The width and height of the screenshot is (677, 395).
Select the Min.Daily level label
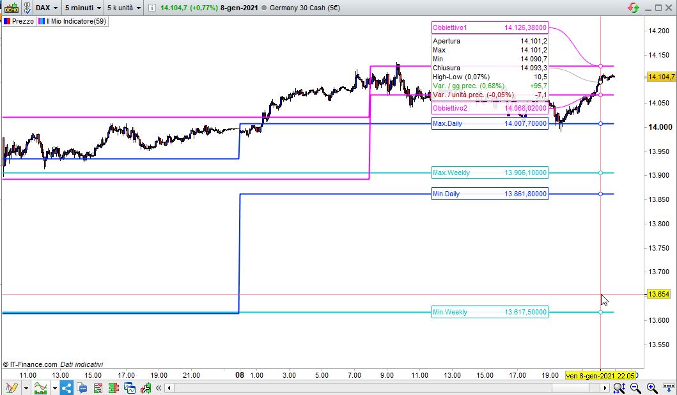[490, 194]
